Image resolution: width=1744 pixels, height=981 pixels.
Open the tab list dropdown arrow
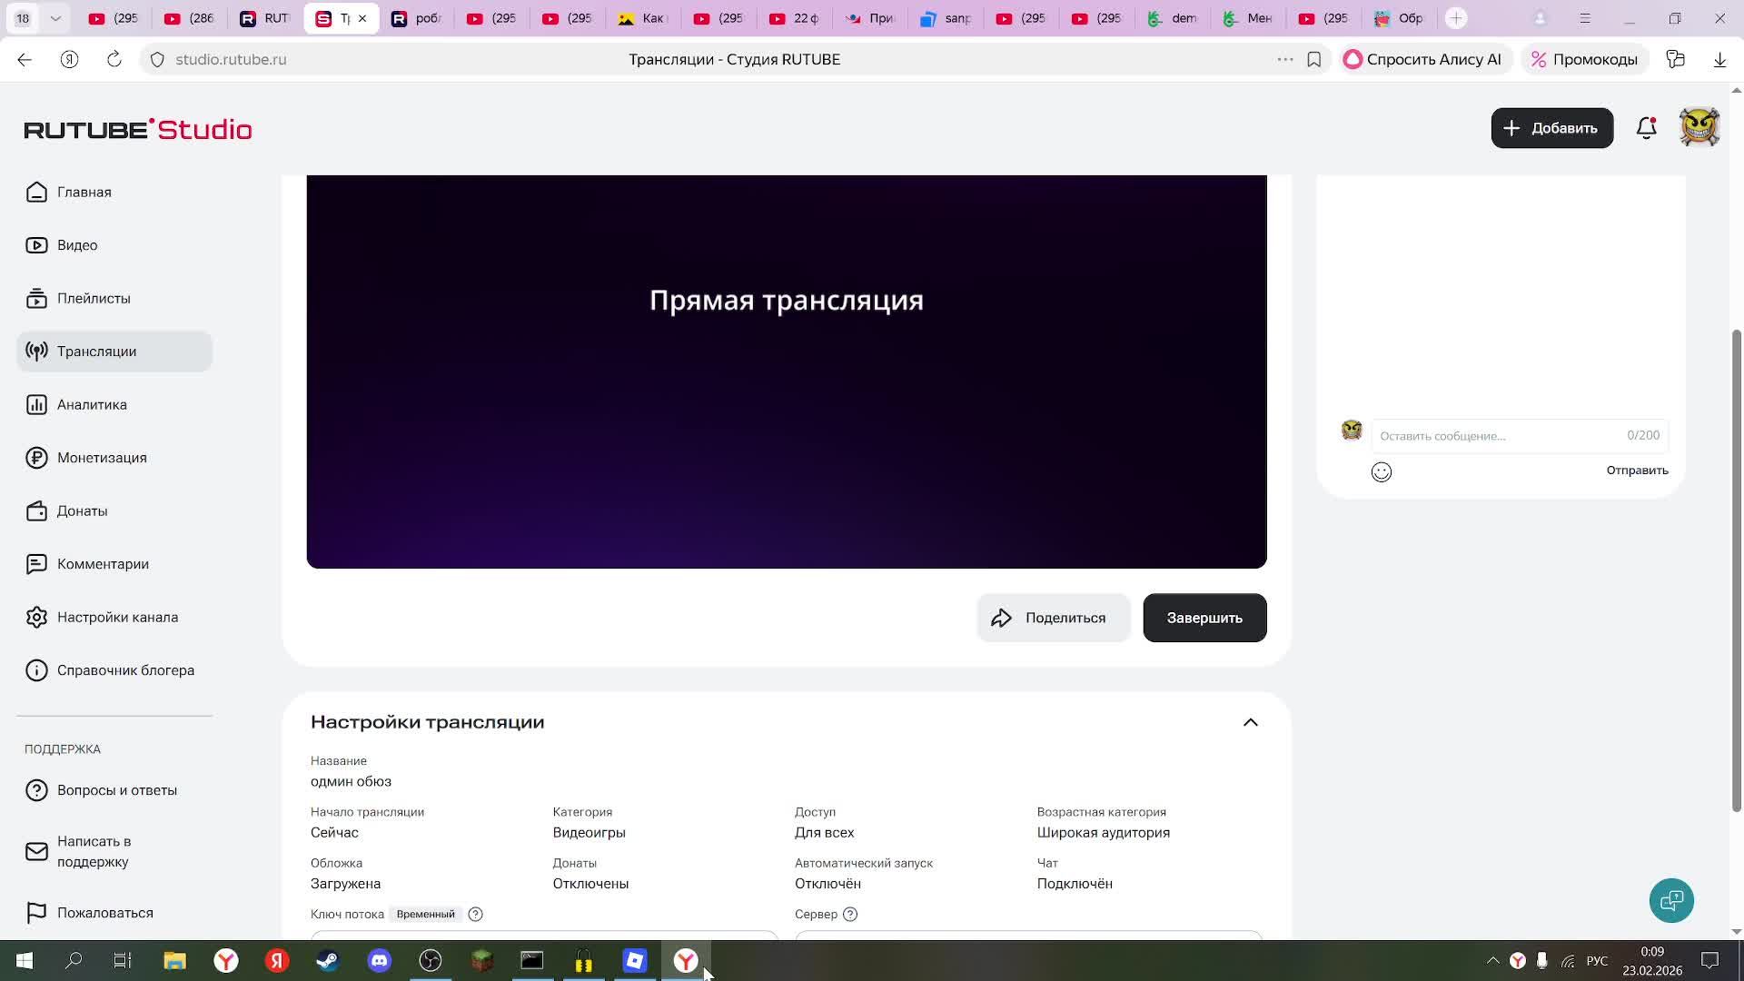coord(55,18)
